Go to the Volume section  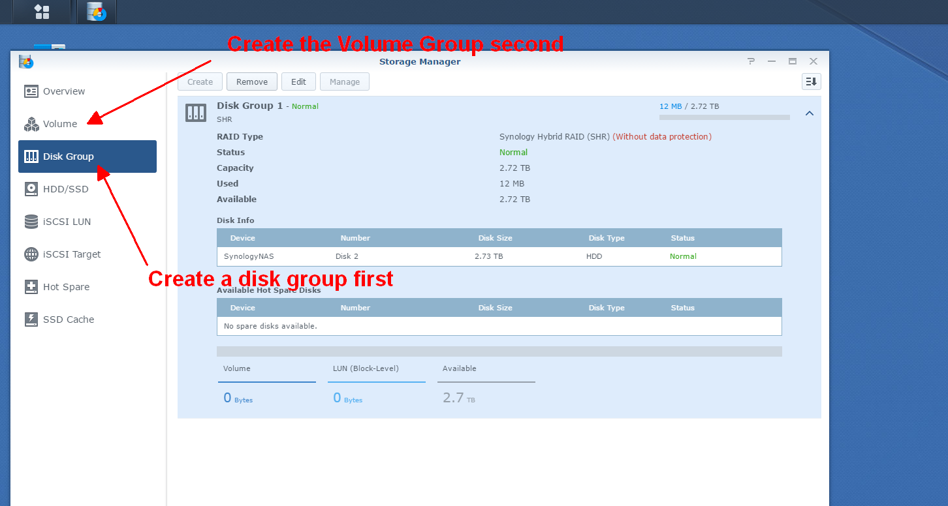(87, 124)
